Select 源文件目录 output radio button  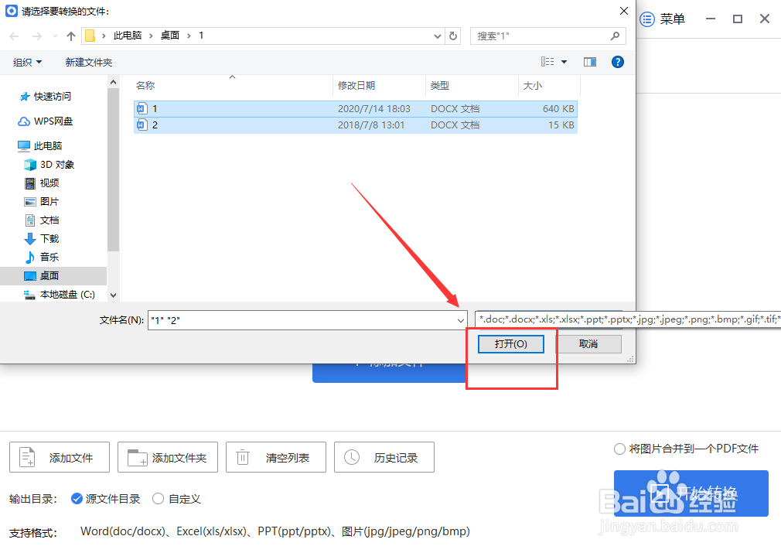point(77,499)
